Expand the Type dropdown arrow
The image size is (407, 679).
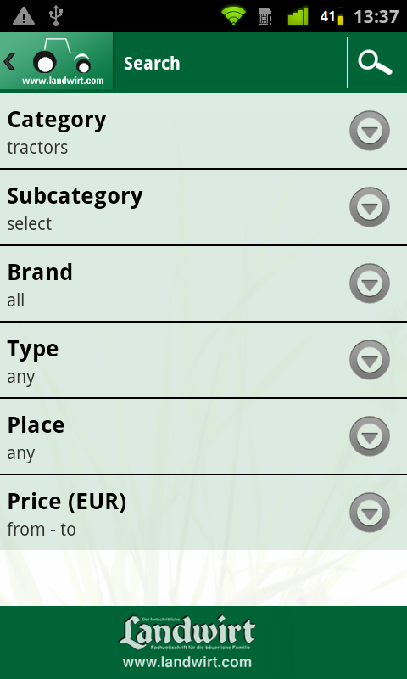click(x=370, y=360)
